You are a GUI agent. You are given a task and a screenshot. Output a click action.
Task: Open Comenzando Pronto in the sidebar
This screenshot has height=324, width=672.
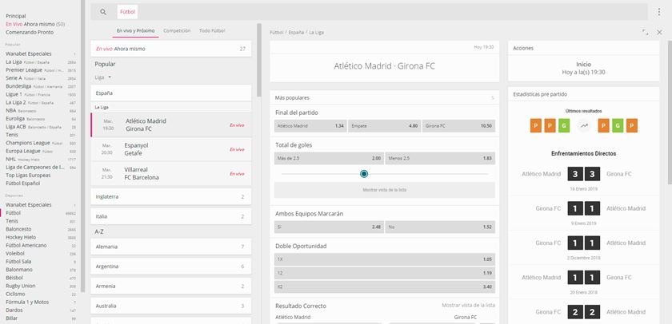(30, 32)
